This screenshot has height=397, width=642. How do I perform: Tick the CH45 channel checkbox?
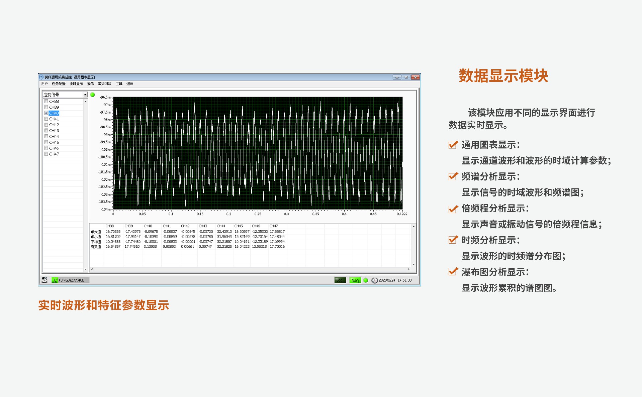(46, 142)
